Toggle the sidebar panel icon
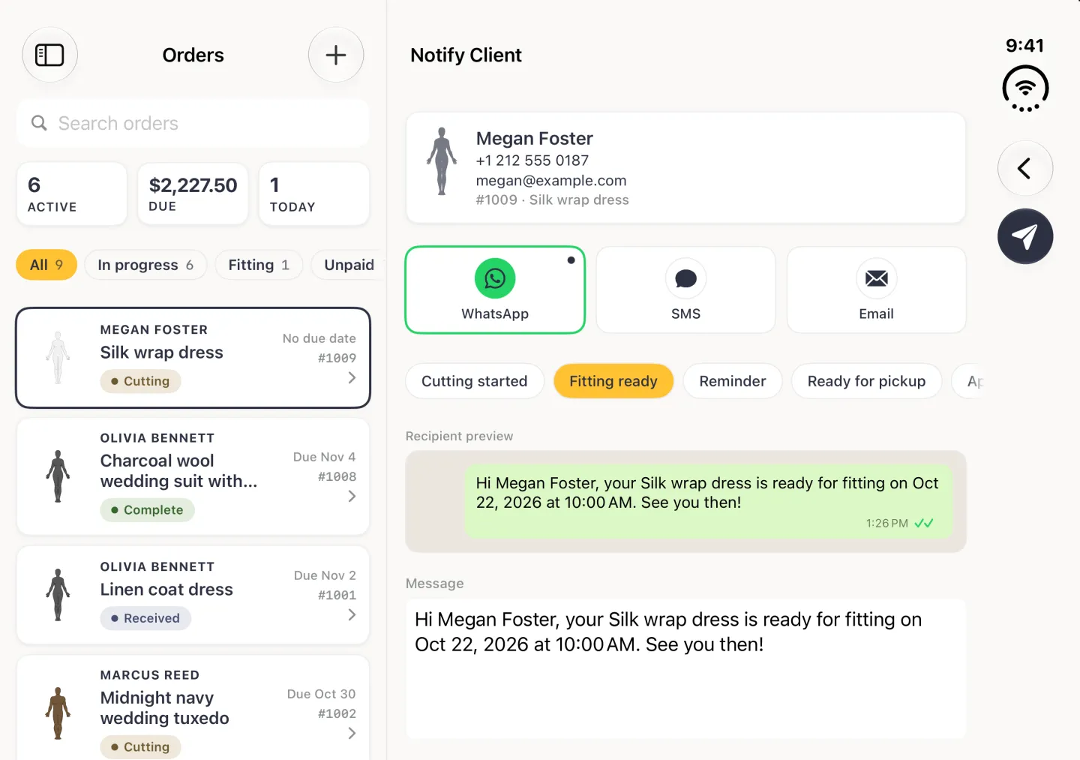The height and width of the screenshot is (760, 1080). point(49,55)
